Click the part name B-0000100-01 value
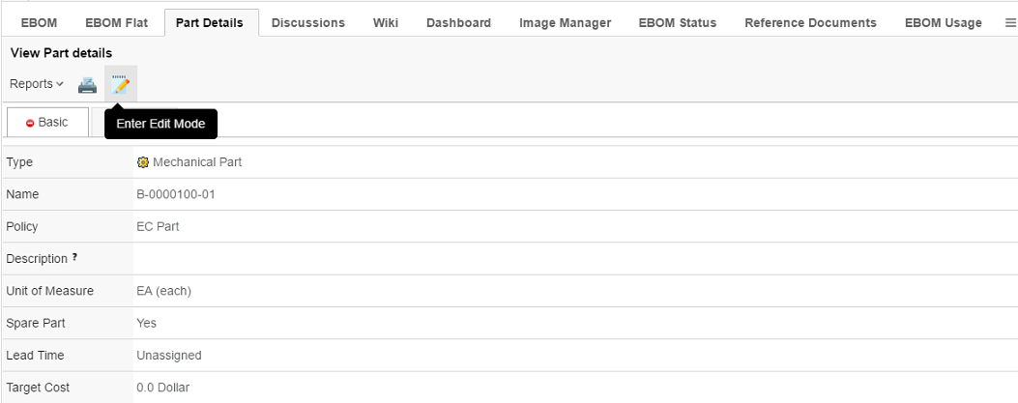The image size is (1018, 403). (x=176, y=194)
